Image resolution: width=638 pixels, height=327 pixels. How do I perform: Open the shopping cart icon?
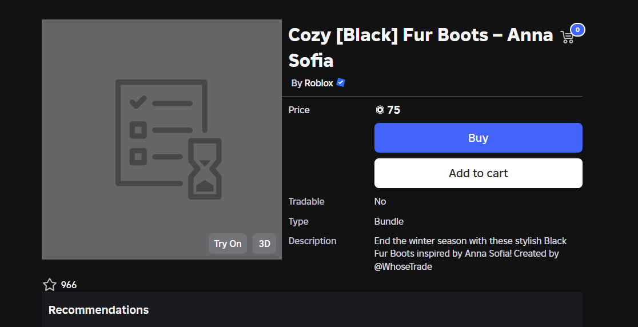click(567, 37)
